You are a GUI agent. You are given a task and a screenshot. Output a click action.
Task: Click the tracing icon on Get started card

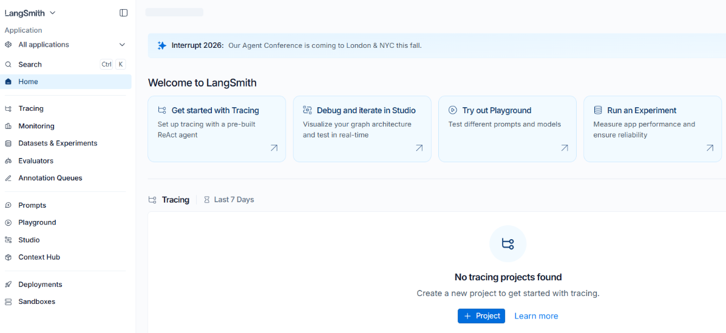pos(162,110)
